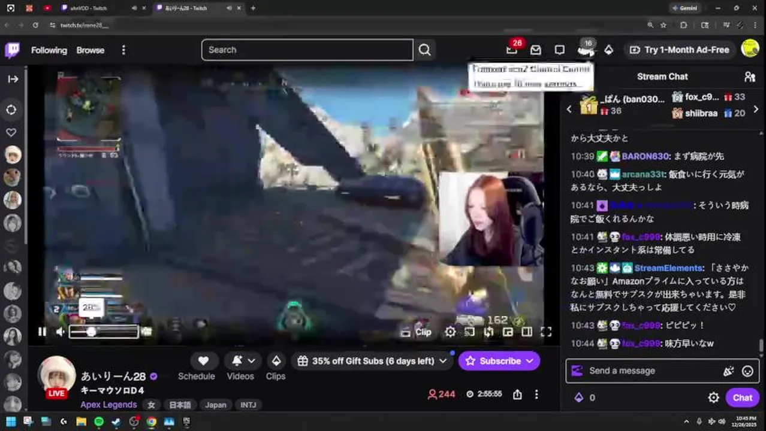766x431 pixels.
Task: Open the whispers chat bubble icon
Action: (559, 50)
